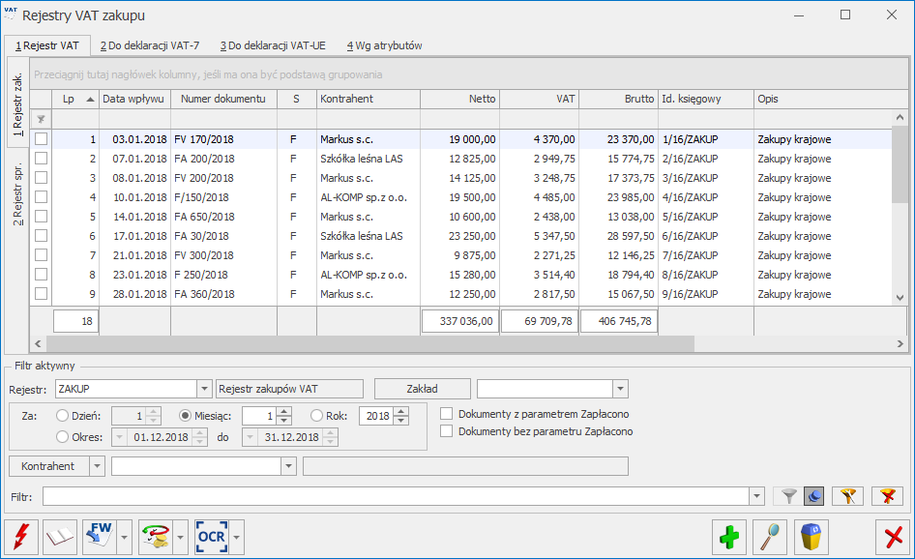Tick the checkbox for row FA 200/2018
915x559 pixels.
tap(41, 159)
